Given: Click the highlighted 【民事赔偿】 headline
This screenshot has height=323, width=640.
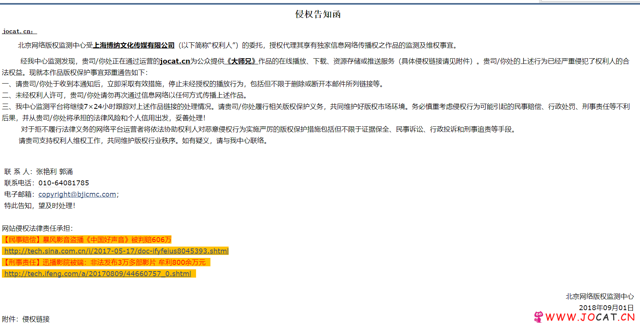Looking at the screenshot, I should (87, 240).
